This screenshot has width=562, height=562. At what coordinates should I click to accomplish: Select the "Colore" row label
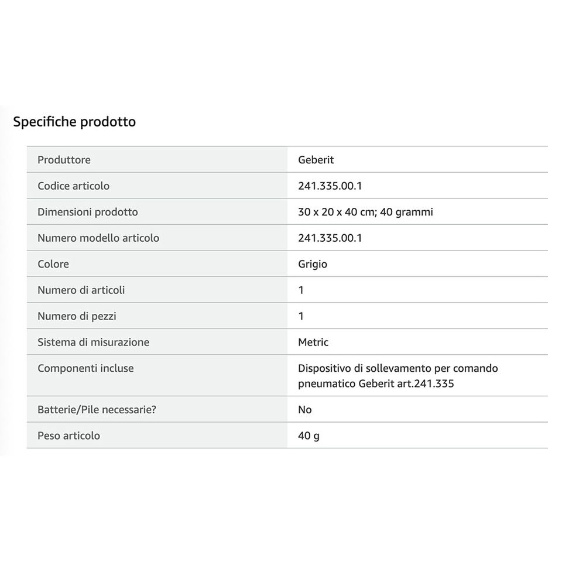[53, 264]
